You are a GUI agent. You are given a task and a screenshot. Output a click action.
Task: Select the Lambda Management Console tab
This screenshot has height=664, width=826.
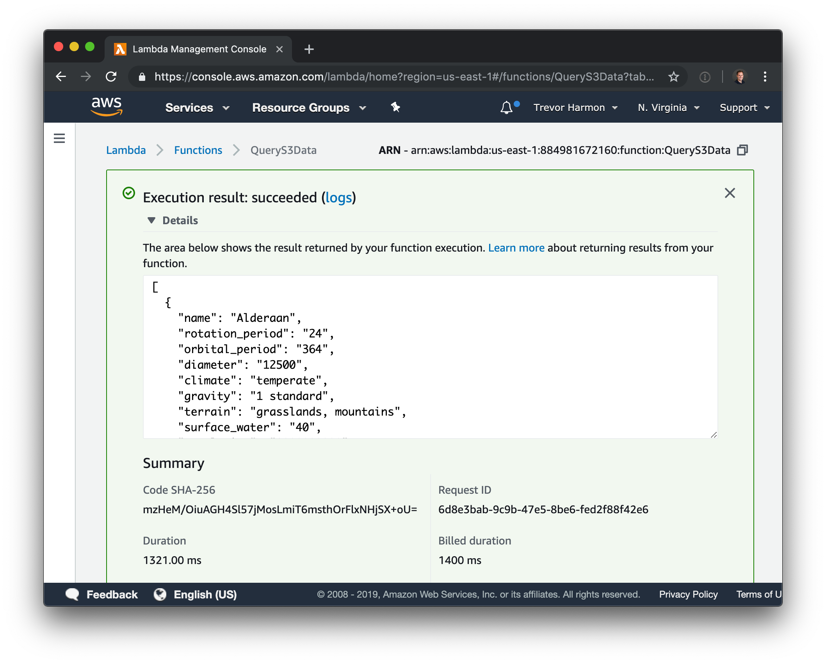click(x=199, y=49)
